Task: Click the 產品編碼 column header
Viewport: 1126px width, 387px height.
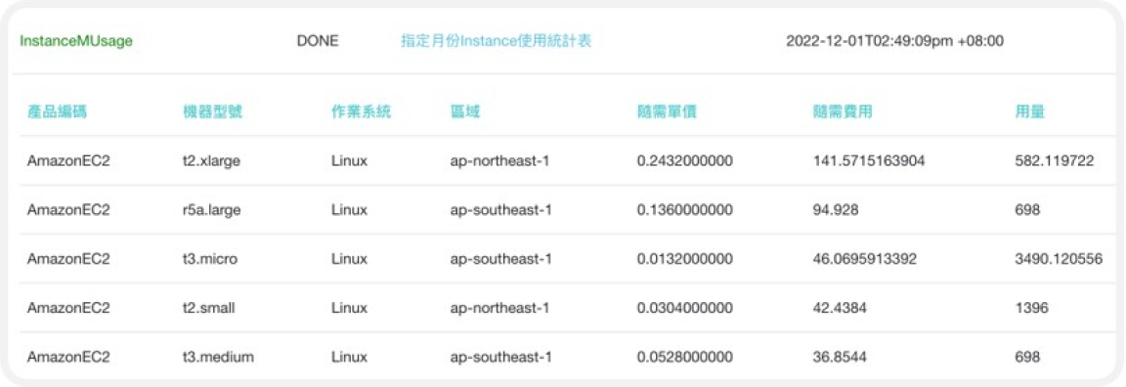Action: coord(57,111)
